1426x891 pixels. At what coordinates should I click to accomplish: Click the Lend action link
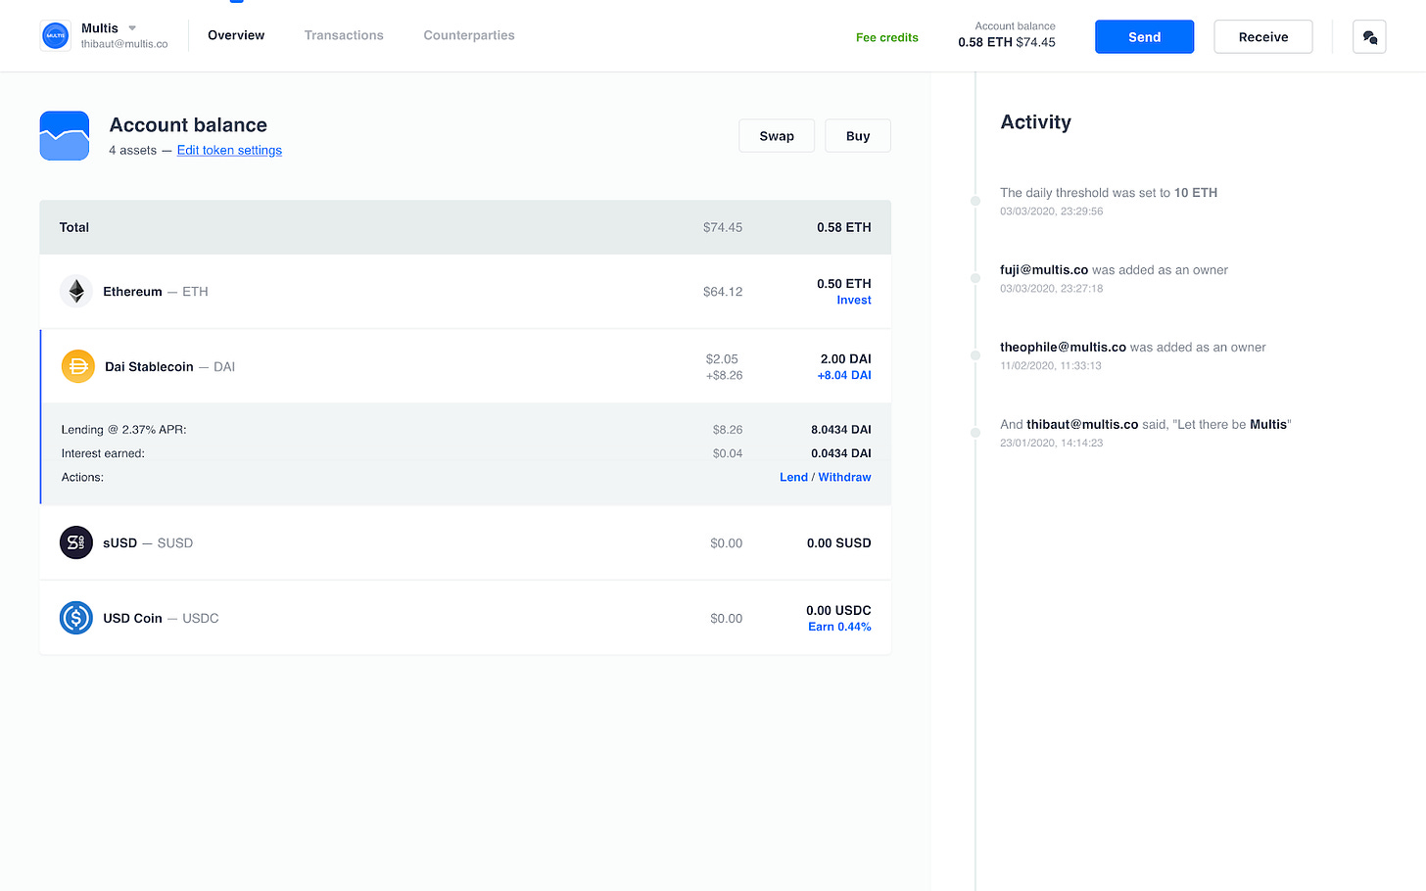tap(793, 477)
